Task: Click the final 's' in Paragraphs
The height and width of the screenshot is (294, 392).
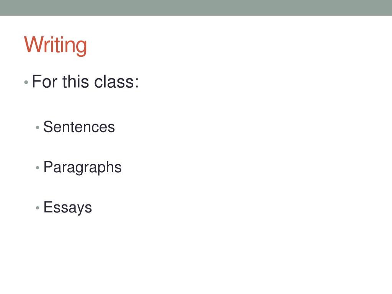Action: (x=118, y=168)
